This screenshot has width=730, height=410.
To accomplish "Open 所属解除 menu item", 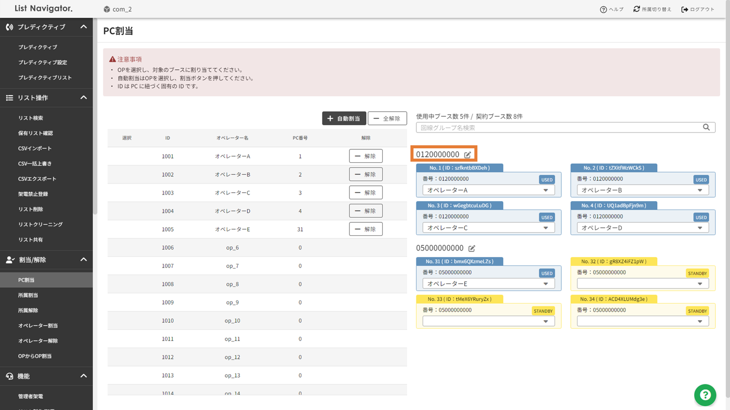I will coord(28,310).
